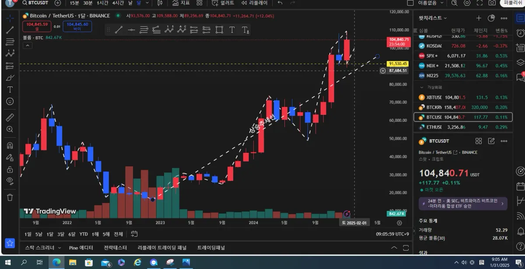Toggle hide all drawings eye icon
Image resolution: width=525 pixels, height=269 pixels.
point(10,181)
